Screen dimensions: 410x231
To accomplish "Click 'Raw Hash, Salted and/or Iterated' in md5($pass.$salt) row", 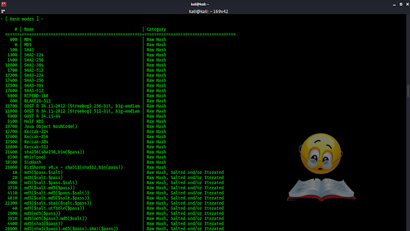I will coord(185,173).
